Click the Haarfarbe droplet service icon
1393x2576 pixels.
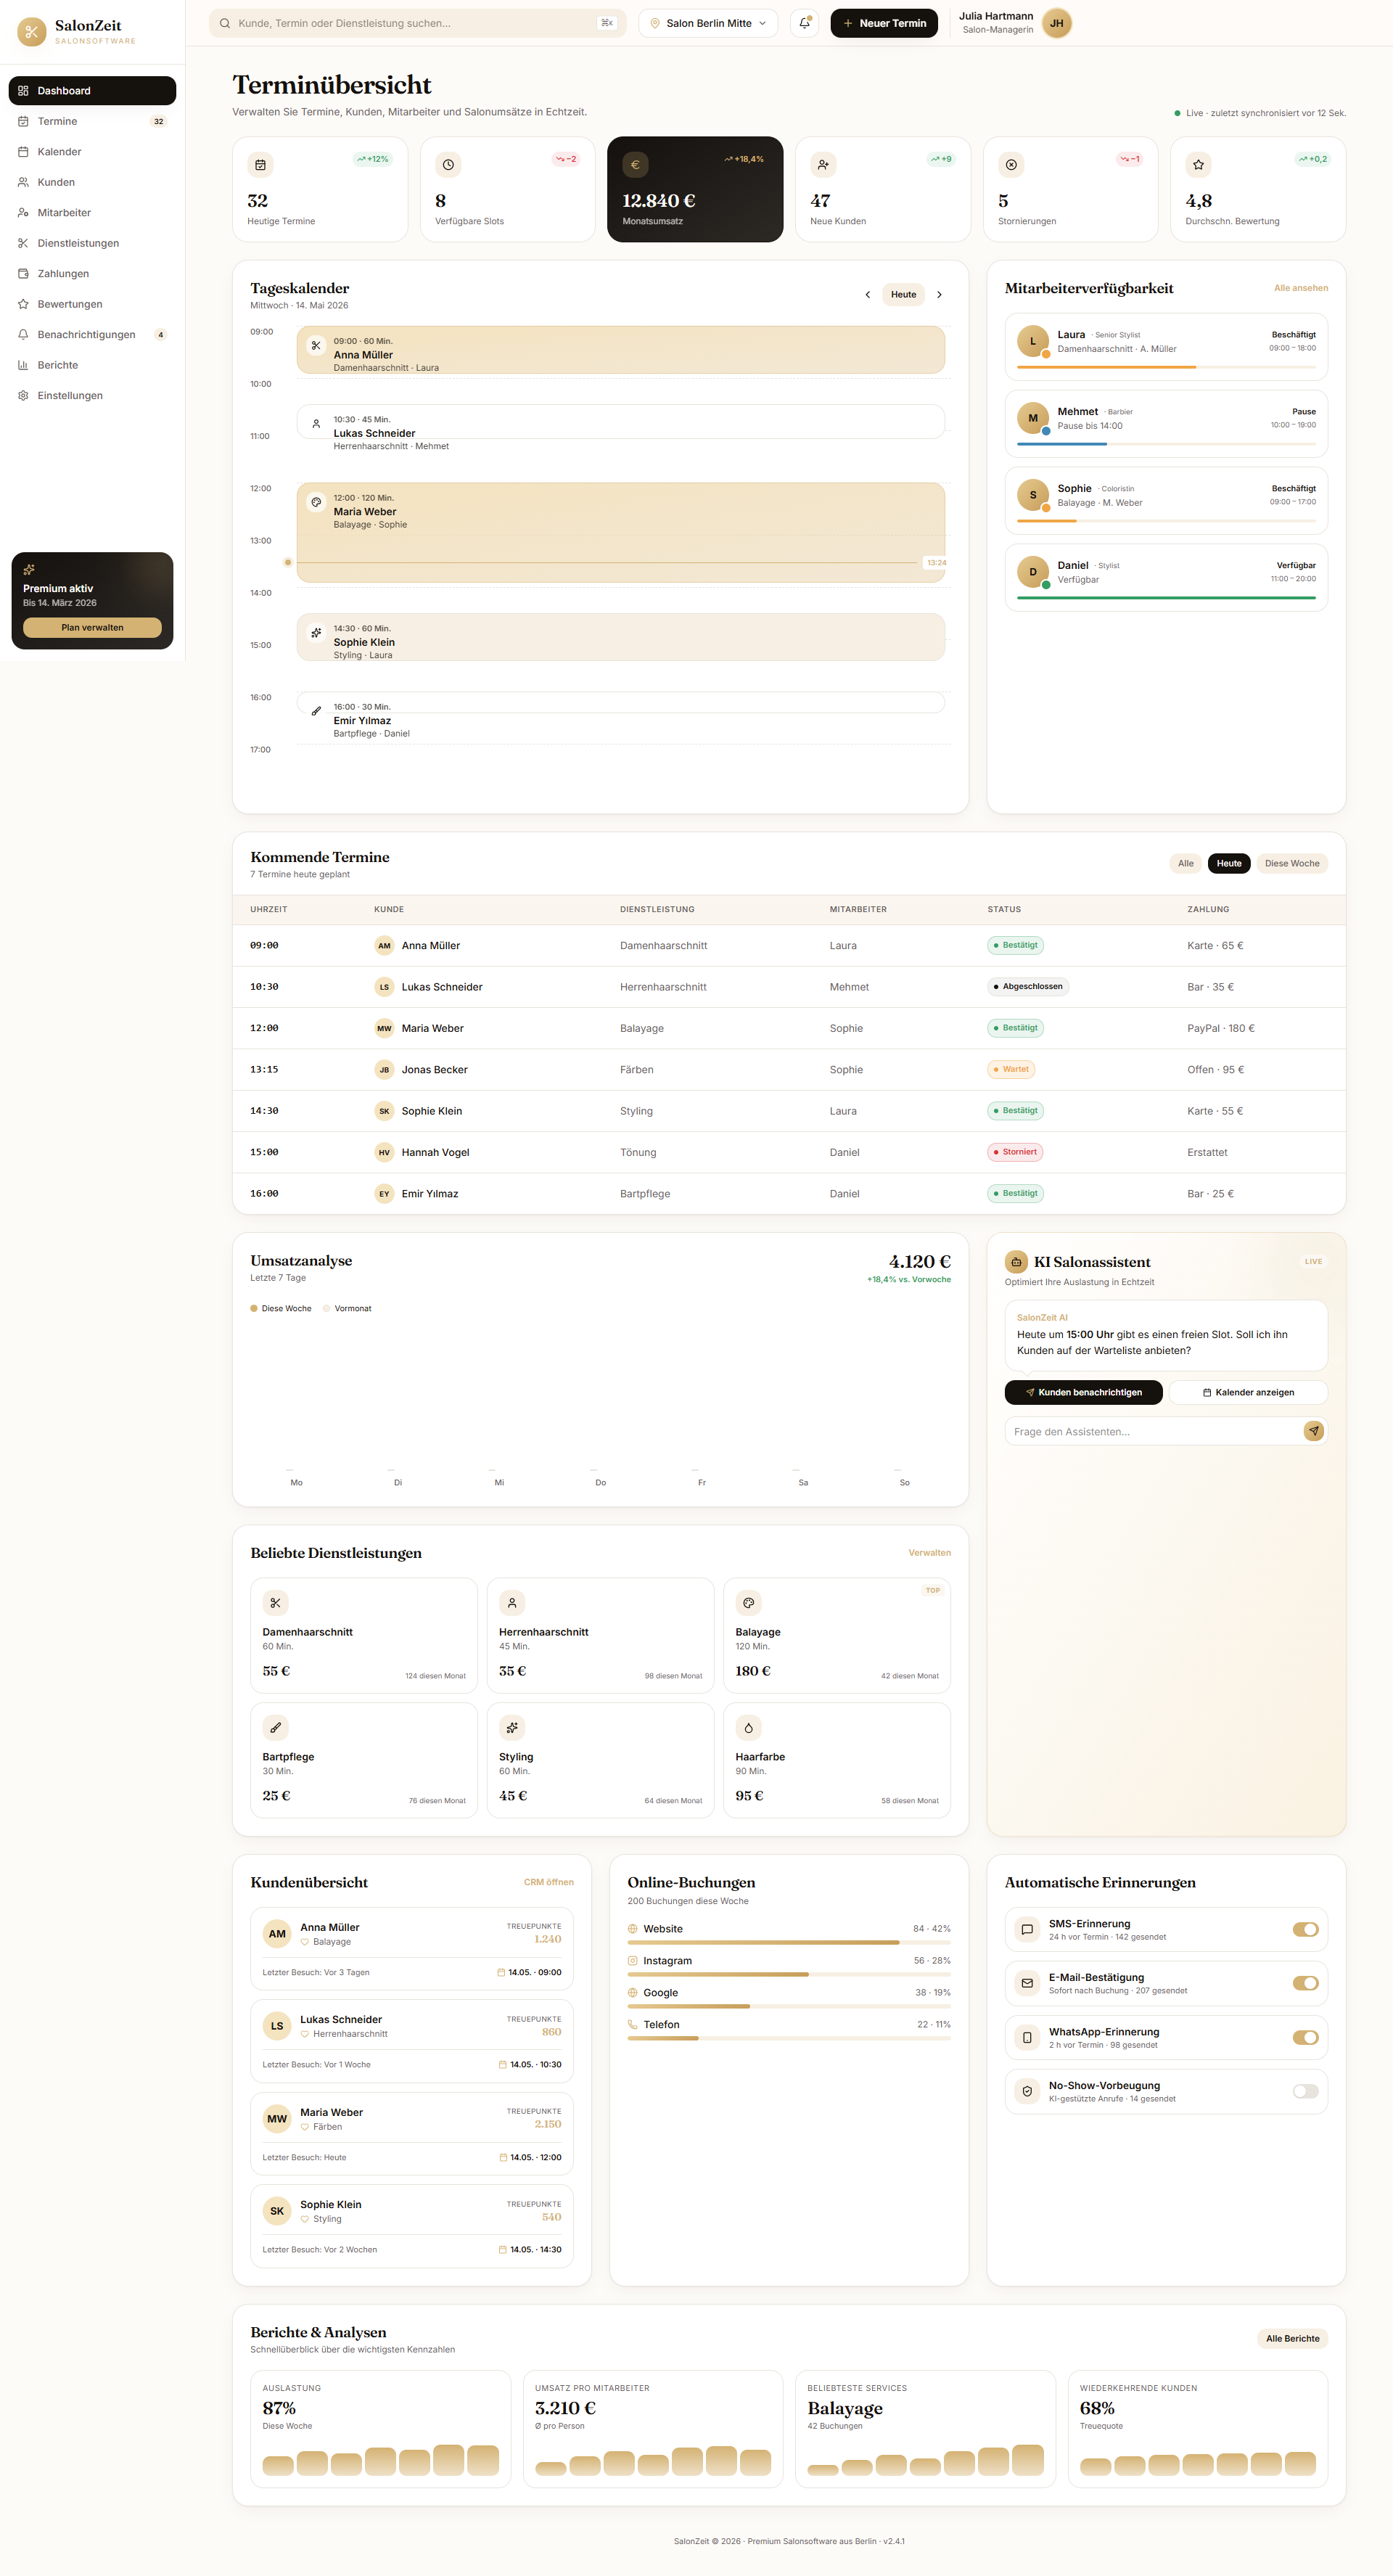click(x=748, y=1728)
